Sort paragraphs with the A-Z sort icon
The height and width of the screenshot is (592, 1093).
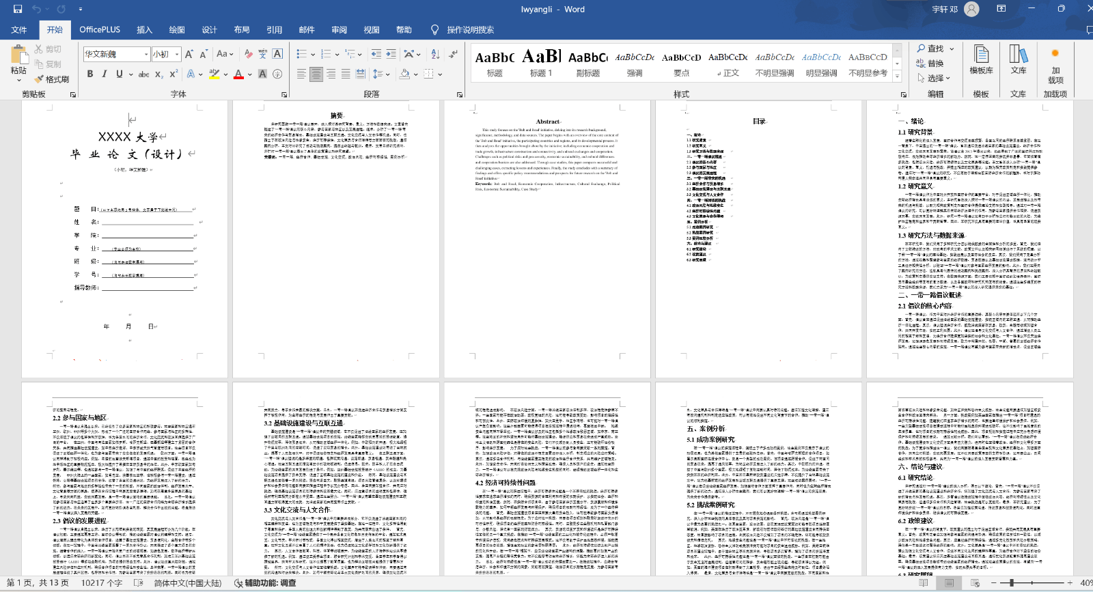tap(435, 54)
